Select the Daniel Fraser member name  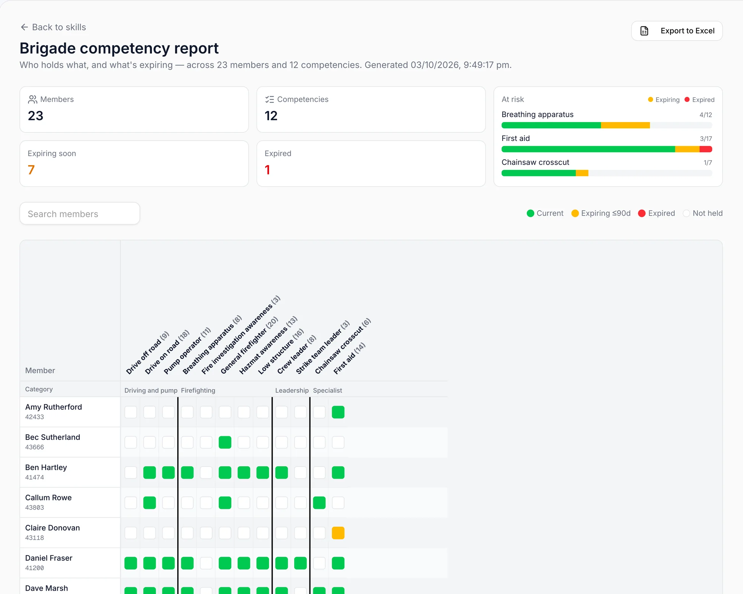pyautogui.click(x=49, y=558)
